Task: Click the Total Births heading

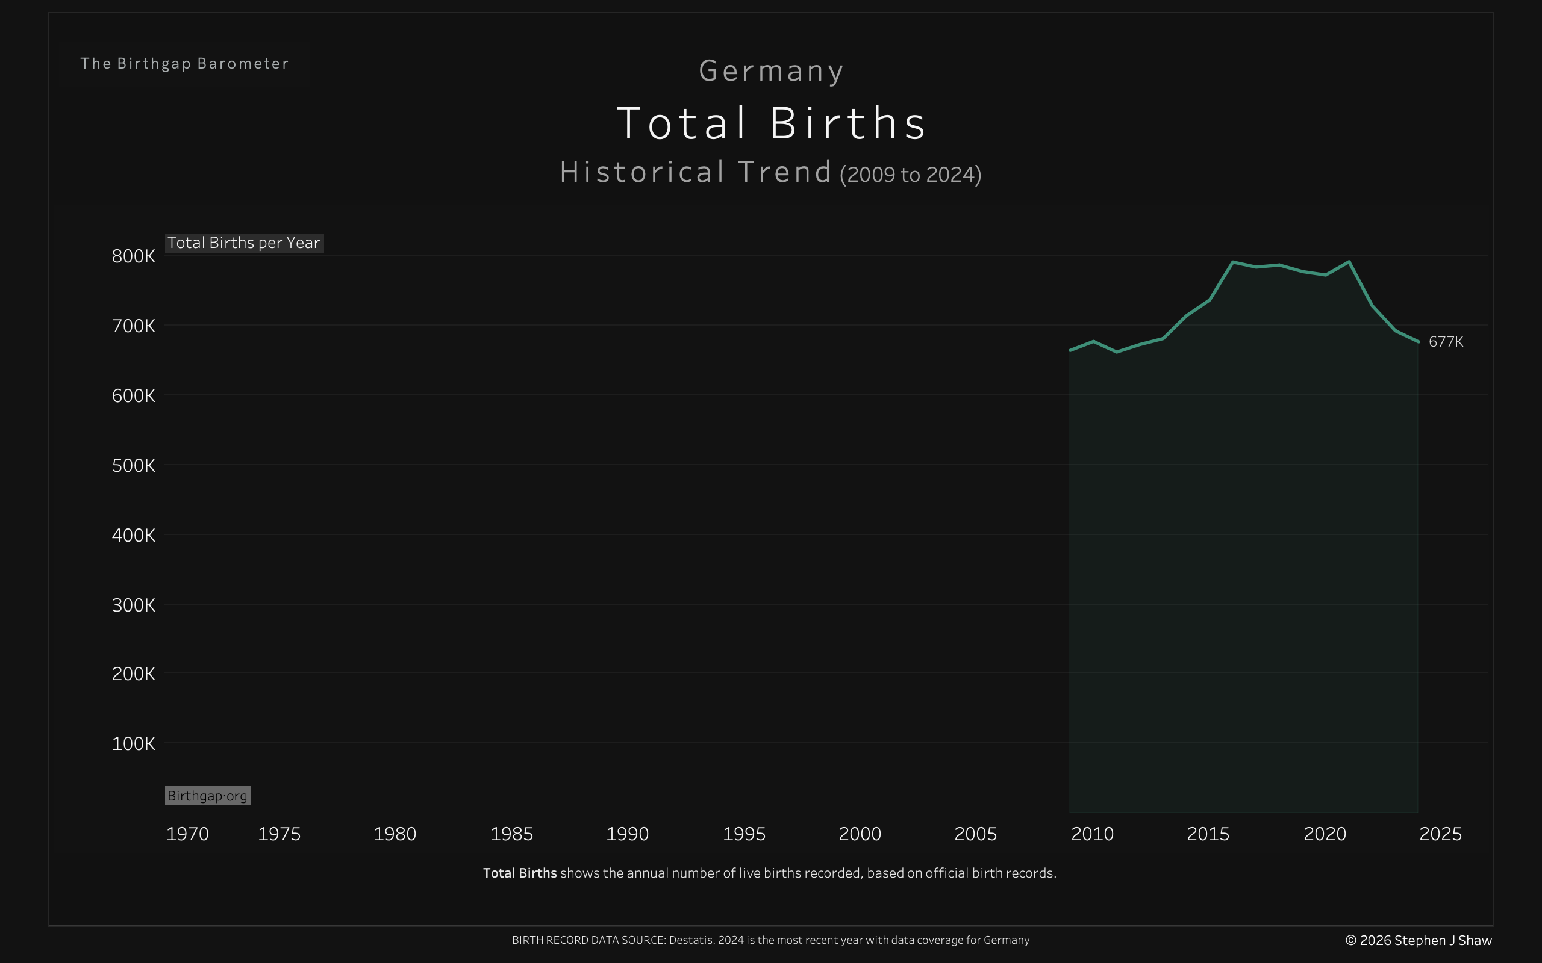Action: [771, 123]
